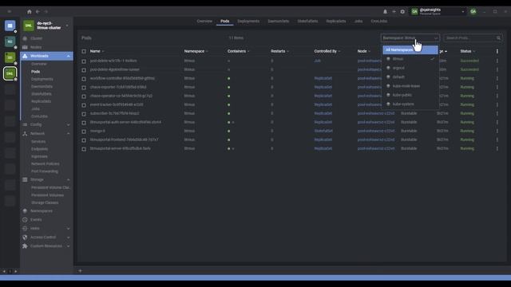Click the Access Control shield icon
Screen dimensions: 511x287
[25, 238]
